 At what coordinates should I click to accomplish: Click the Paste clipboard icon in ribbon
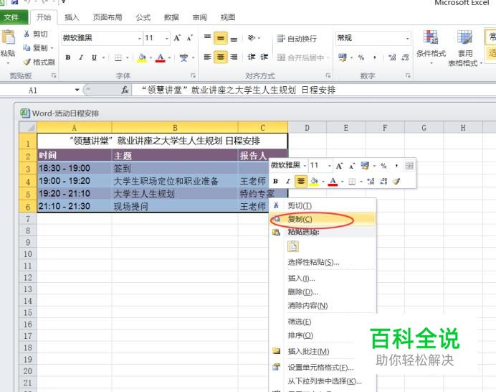8,38
